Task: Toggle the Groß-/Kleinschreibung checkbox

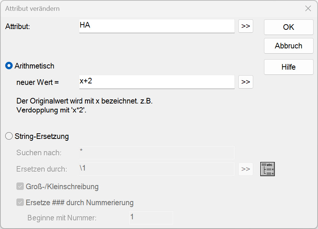Action: (x=20, y=186)
